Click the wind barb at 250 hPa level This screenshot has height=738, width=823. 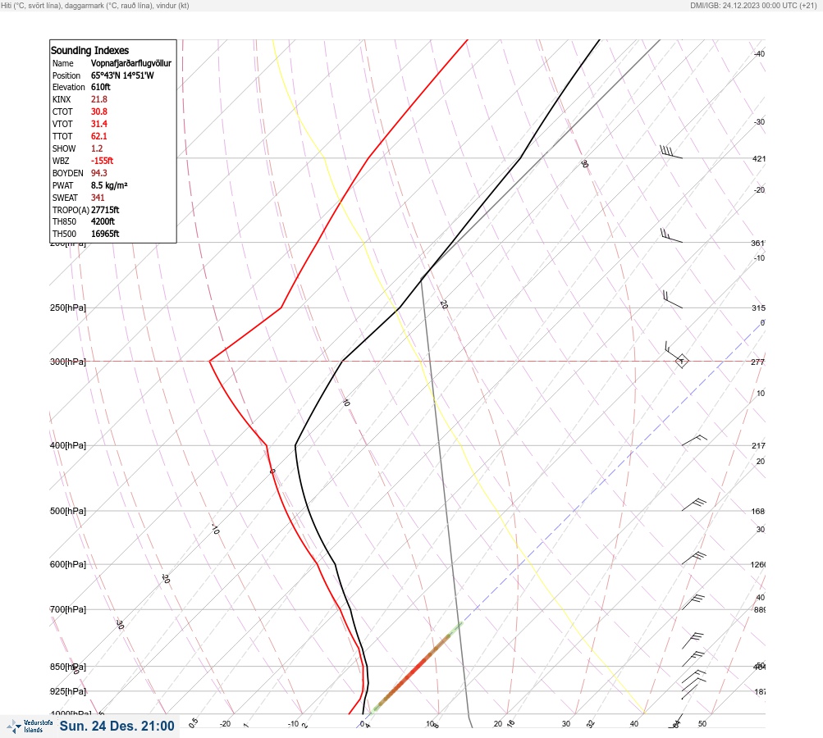click(672, 299)
